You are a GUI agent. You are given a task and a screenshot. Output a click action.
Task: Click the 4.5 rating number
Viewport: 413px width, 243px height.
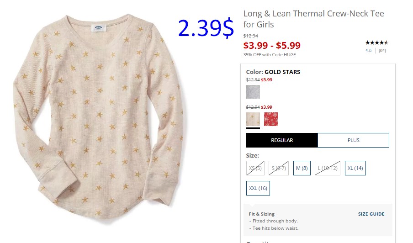click(x=369, y=51)
